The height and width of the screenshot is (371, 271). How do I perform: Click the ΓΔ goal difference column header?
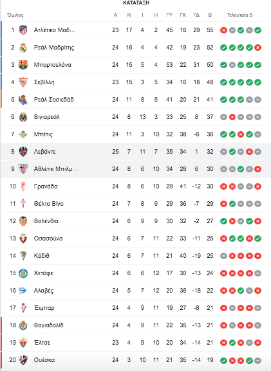point(196,15)
